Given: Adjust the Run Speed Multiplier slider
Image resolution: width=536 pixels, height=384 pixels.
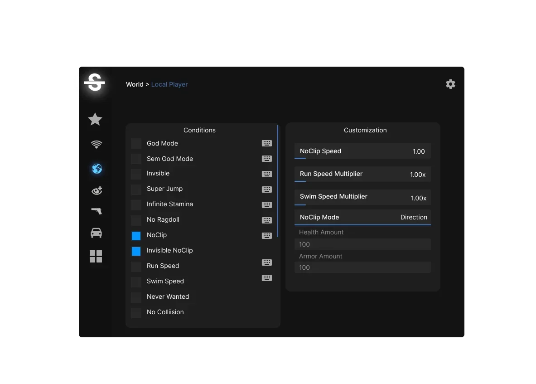Looking at the screenshot, I should coord(362,174).
